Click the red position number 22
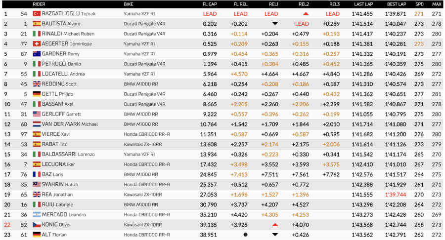This screenshot has width=445, height=240. point(6,225)
